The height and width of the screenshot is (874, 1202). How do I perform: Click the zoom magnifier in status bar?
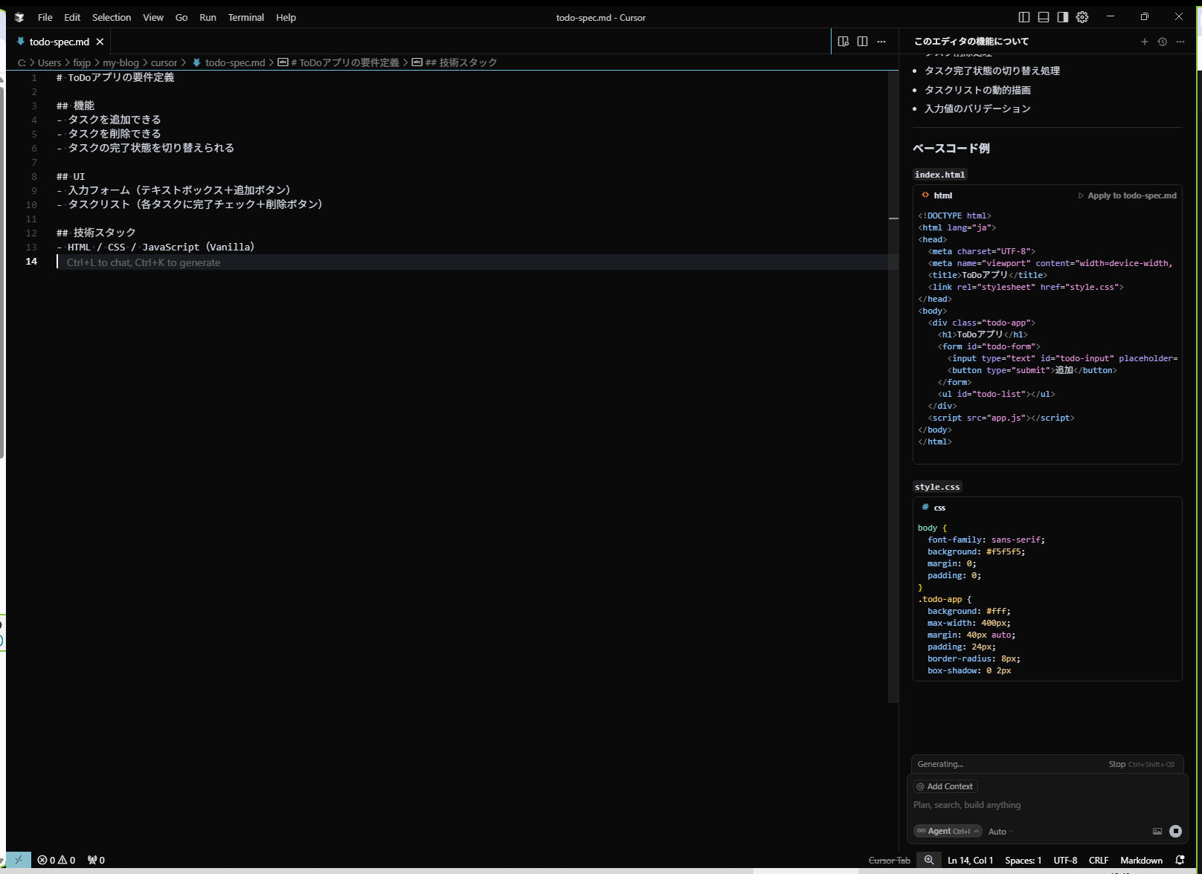point(929,860)
